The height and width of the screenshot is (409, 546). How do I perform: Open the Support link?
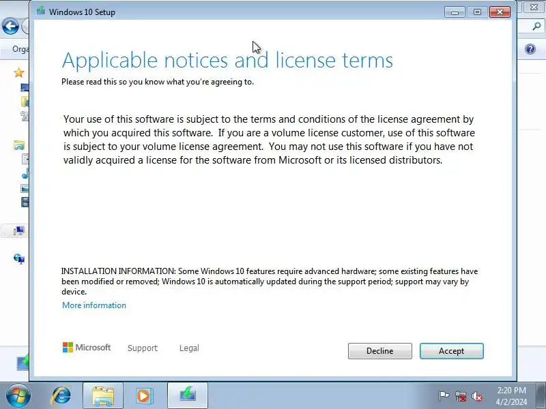click(143, 348)
